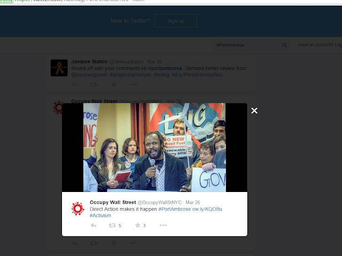Favorite the Direct Action tweet with the star
This screenshot has width=342, height=256.
click(x=138, y=225)
